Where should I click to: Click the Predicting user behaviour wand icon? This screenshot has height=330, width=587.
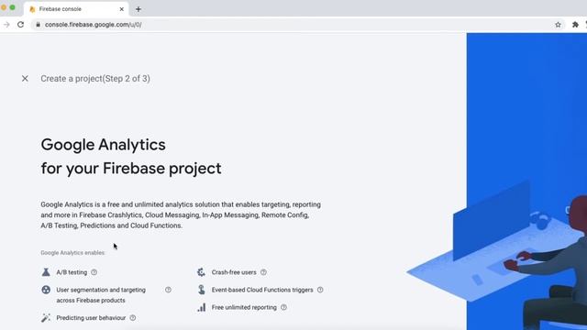tap(46, 318)
